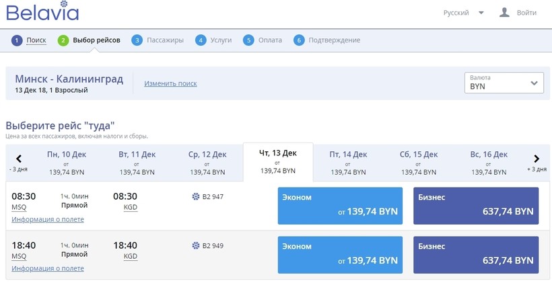The height and width of the screenshot is (283, 552).
Task: Switch to the Вс, 16 Дек date tab
Action: coord(489,163)
